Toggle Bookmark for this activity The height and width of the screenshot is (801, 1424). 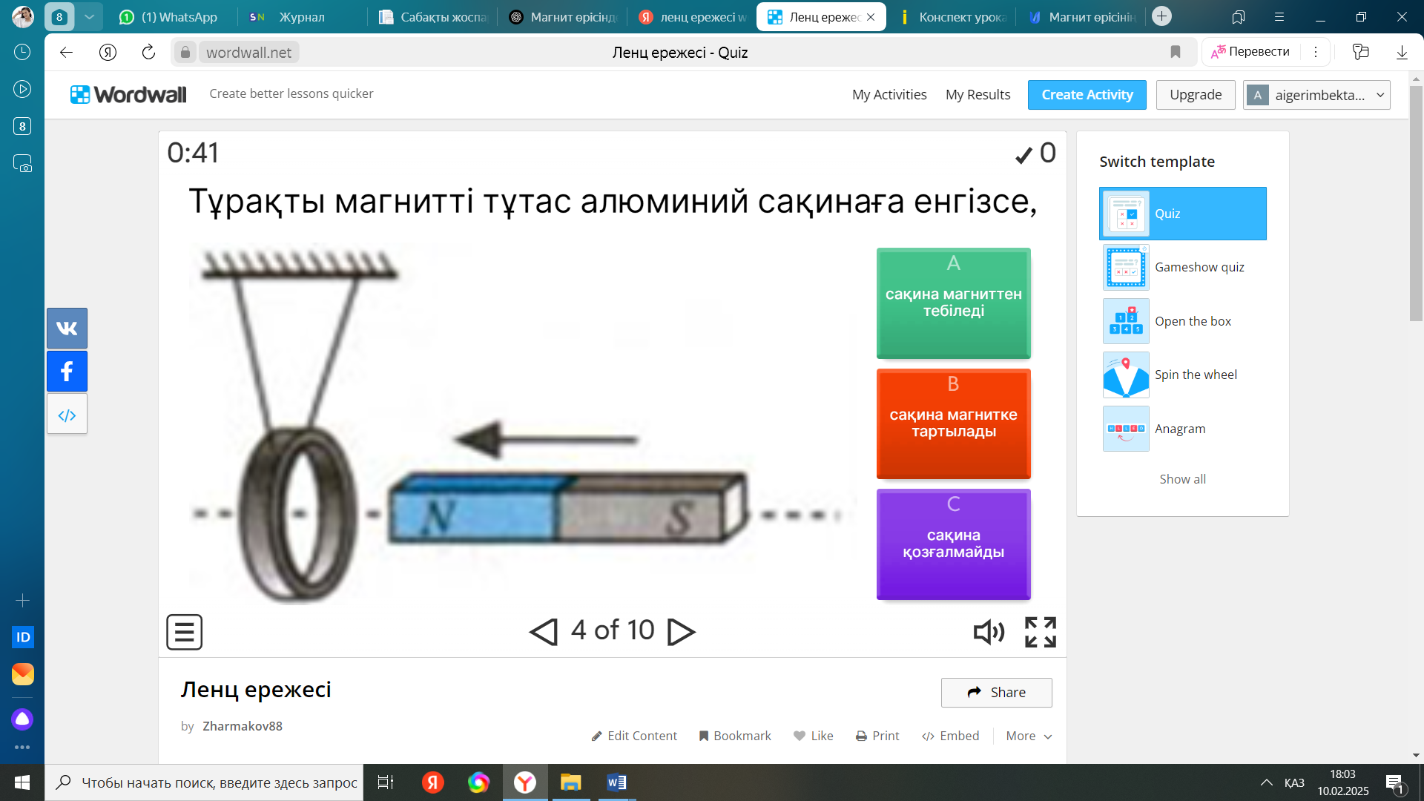[x=735, y=736]
